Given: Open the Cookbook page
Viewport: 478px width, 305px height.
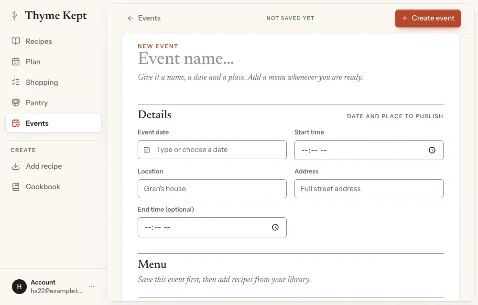Looking at the screenshot, I should [54, 186].
